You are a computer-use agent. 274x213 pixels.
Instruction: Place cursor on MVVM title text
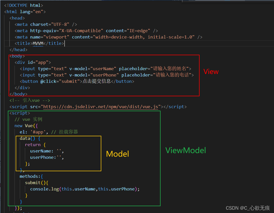coord(38,43)
